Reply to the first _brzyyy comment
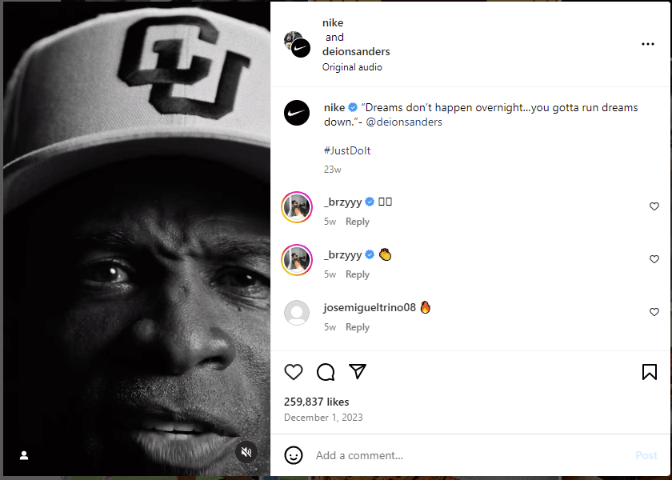This screenshot has height=480, width=672. [358, 222]
